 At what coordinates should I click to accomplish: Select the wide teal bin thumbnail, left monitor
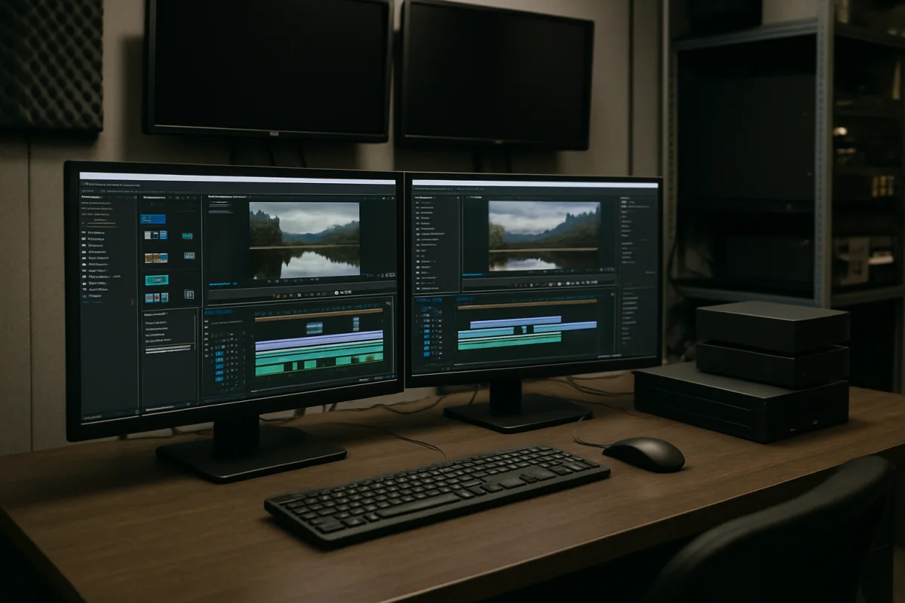pos(157,280)
